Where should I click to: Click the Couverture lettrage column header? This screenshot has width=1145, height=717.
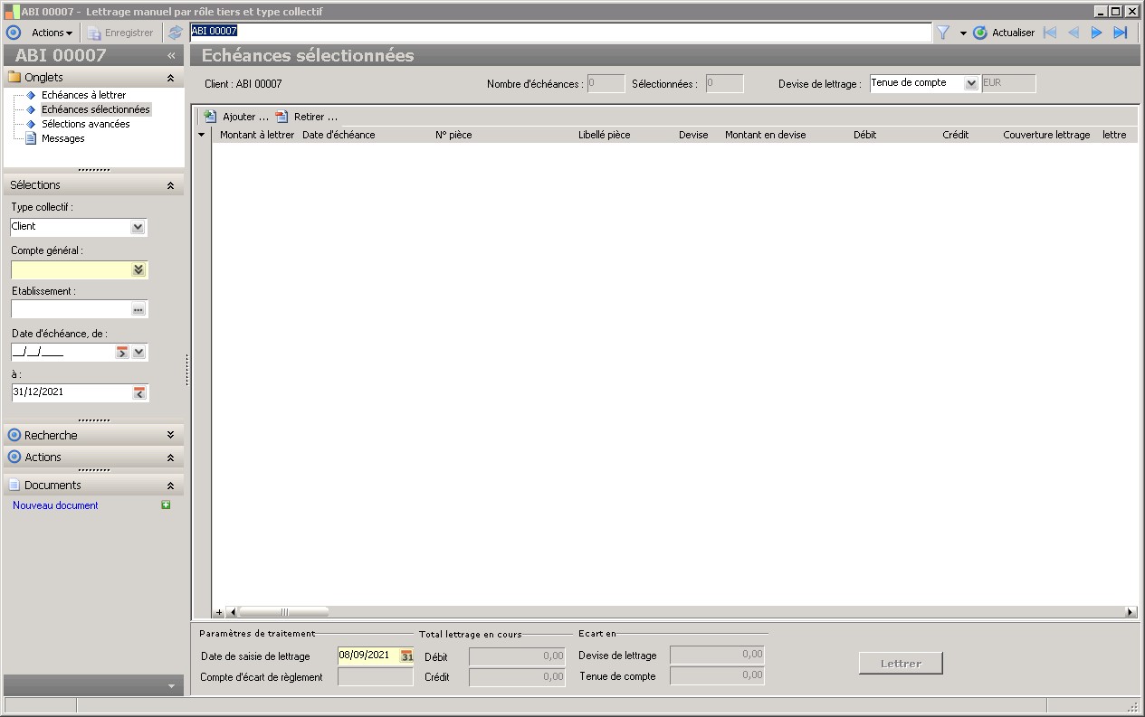1048,135
